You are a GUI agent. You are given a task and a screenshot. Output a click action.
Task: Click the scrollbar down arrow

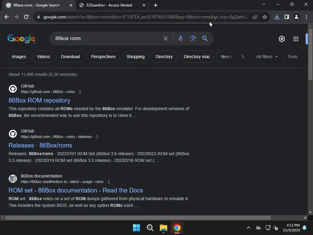coord(310,212)
